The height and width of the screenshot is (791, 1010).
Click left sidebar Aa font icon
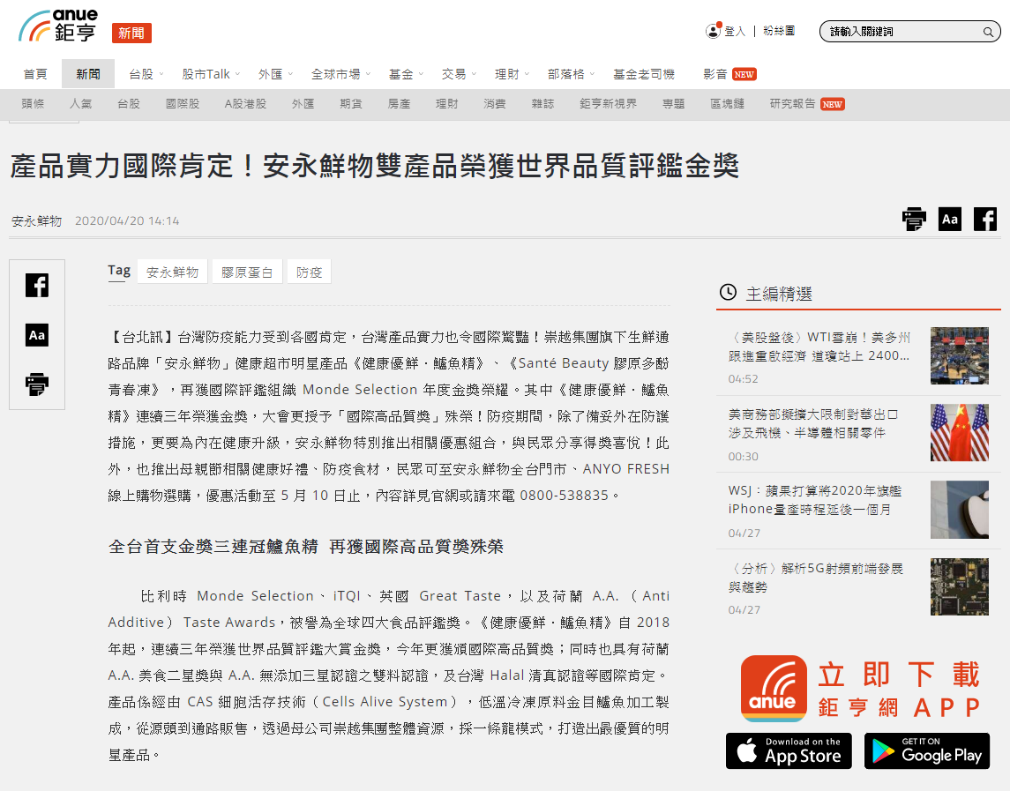[37, 335]
